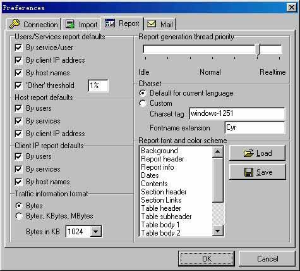This screenshot has height=271, width=300.
Task: Toggle the 'Other' threshold checkbox
Action: pos(18,85)
